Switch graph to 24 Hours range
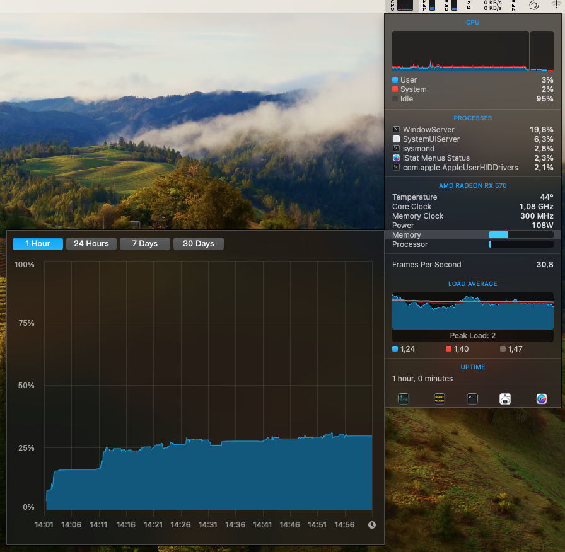565x552 pixels. 91,244
